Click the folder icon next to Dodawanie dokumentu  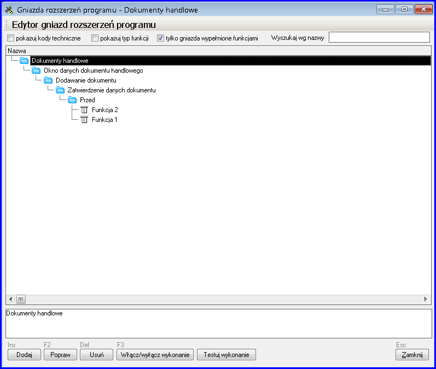click(48, 80)
